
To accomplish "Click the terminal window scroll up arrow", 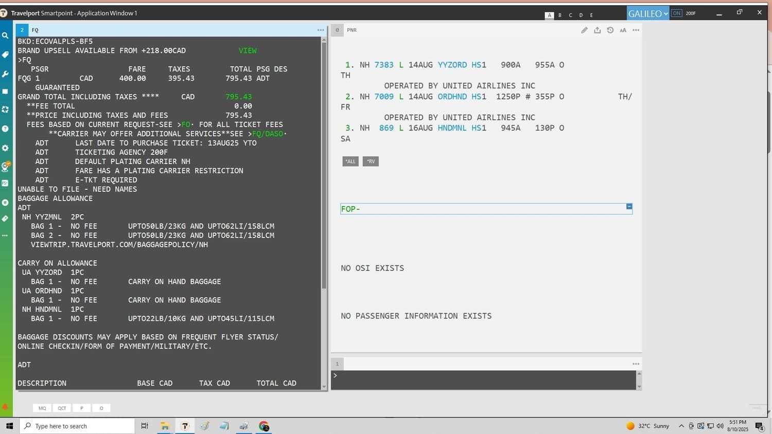I will point(639,373).
